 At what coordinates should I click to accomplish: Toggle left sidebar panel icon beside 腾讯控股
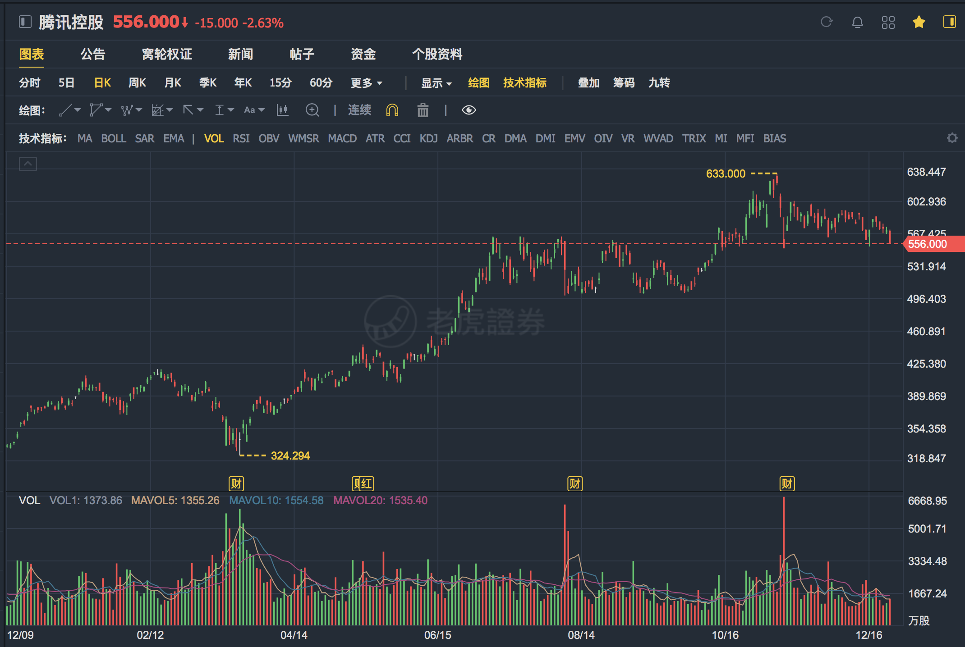coord(25,22)
